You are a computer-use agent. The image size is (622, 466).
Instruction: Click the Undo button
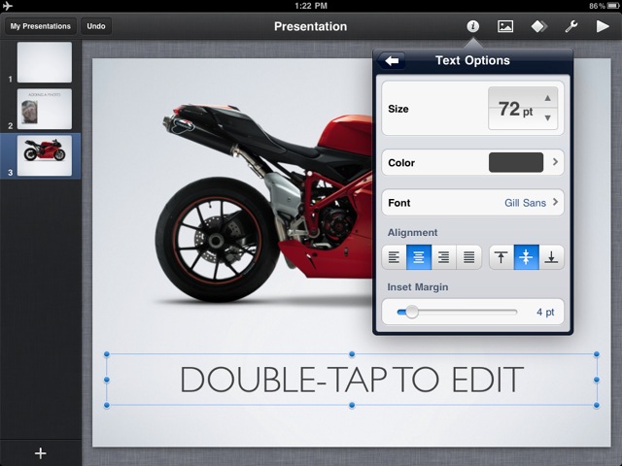click(96, 26)
